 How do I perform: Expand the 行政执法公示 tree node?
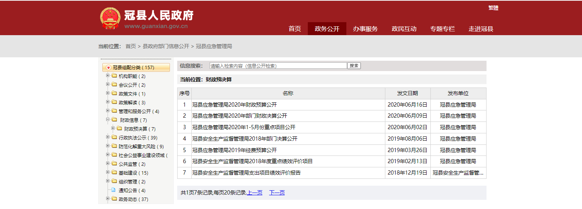108,137
